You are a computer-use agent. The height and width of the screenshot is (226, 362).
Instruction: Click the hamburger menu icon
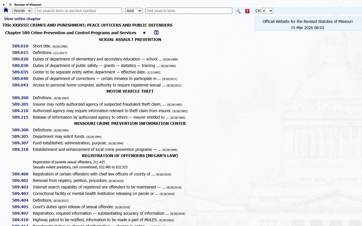click(x=10, y=5)
